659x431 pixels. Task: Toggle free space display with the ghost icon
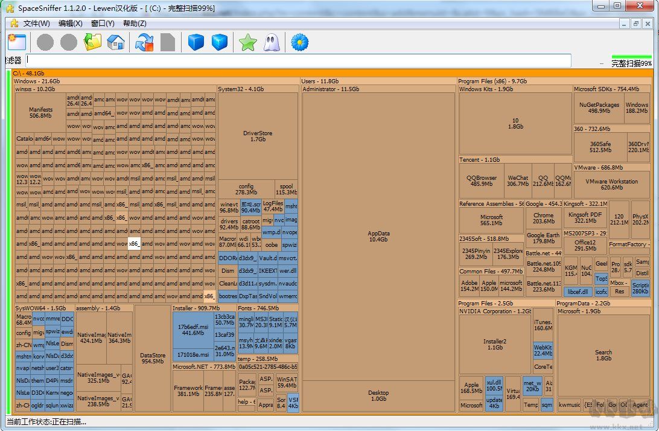[272, 42]
